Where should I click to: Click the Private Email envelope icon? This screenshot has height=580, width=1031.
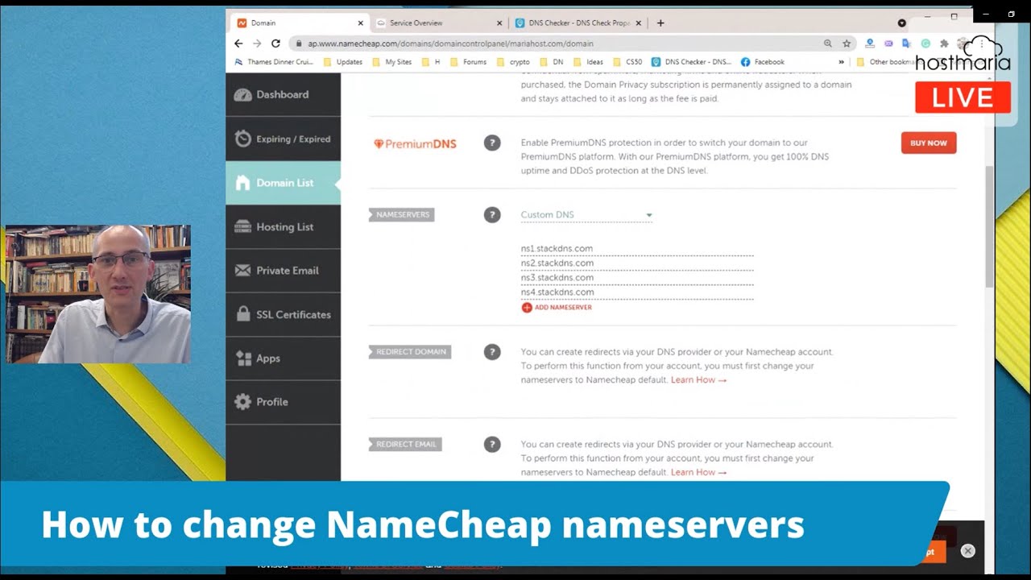[x=242, y=271]
